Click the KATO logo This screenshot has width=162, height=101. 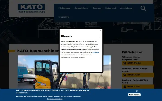point(31,7)
